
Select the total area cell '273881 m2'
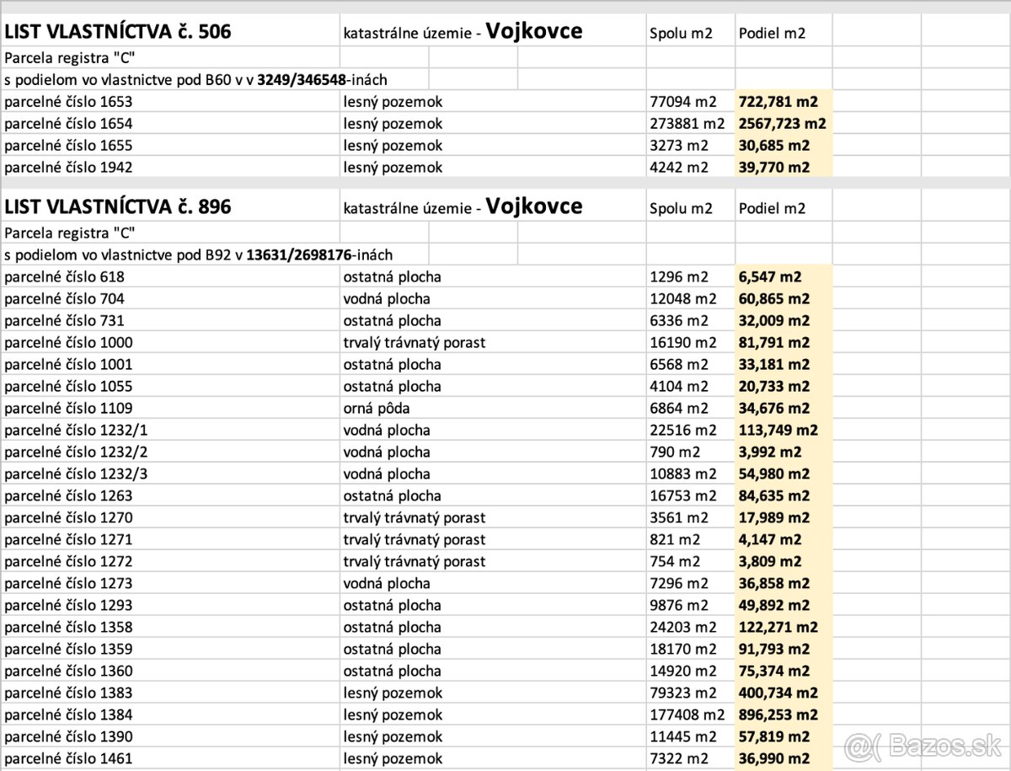687,124
